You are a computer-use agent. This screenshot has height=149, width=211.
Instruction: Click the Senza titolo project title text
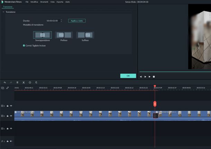[137, 2]
